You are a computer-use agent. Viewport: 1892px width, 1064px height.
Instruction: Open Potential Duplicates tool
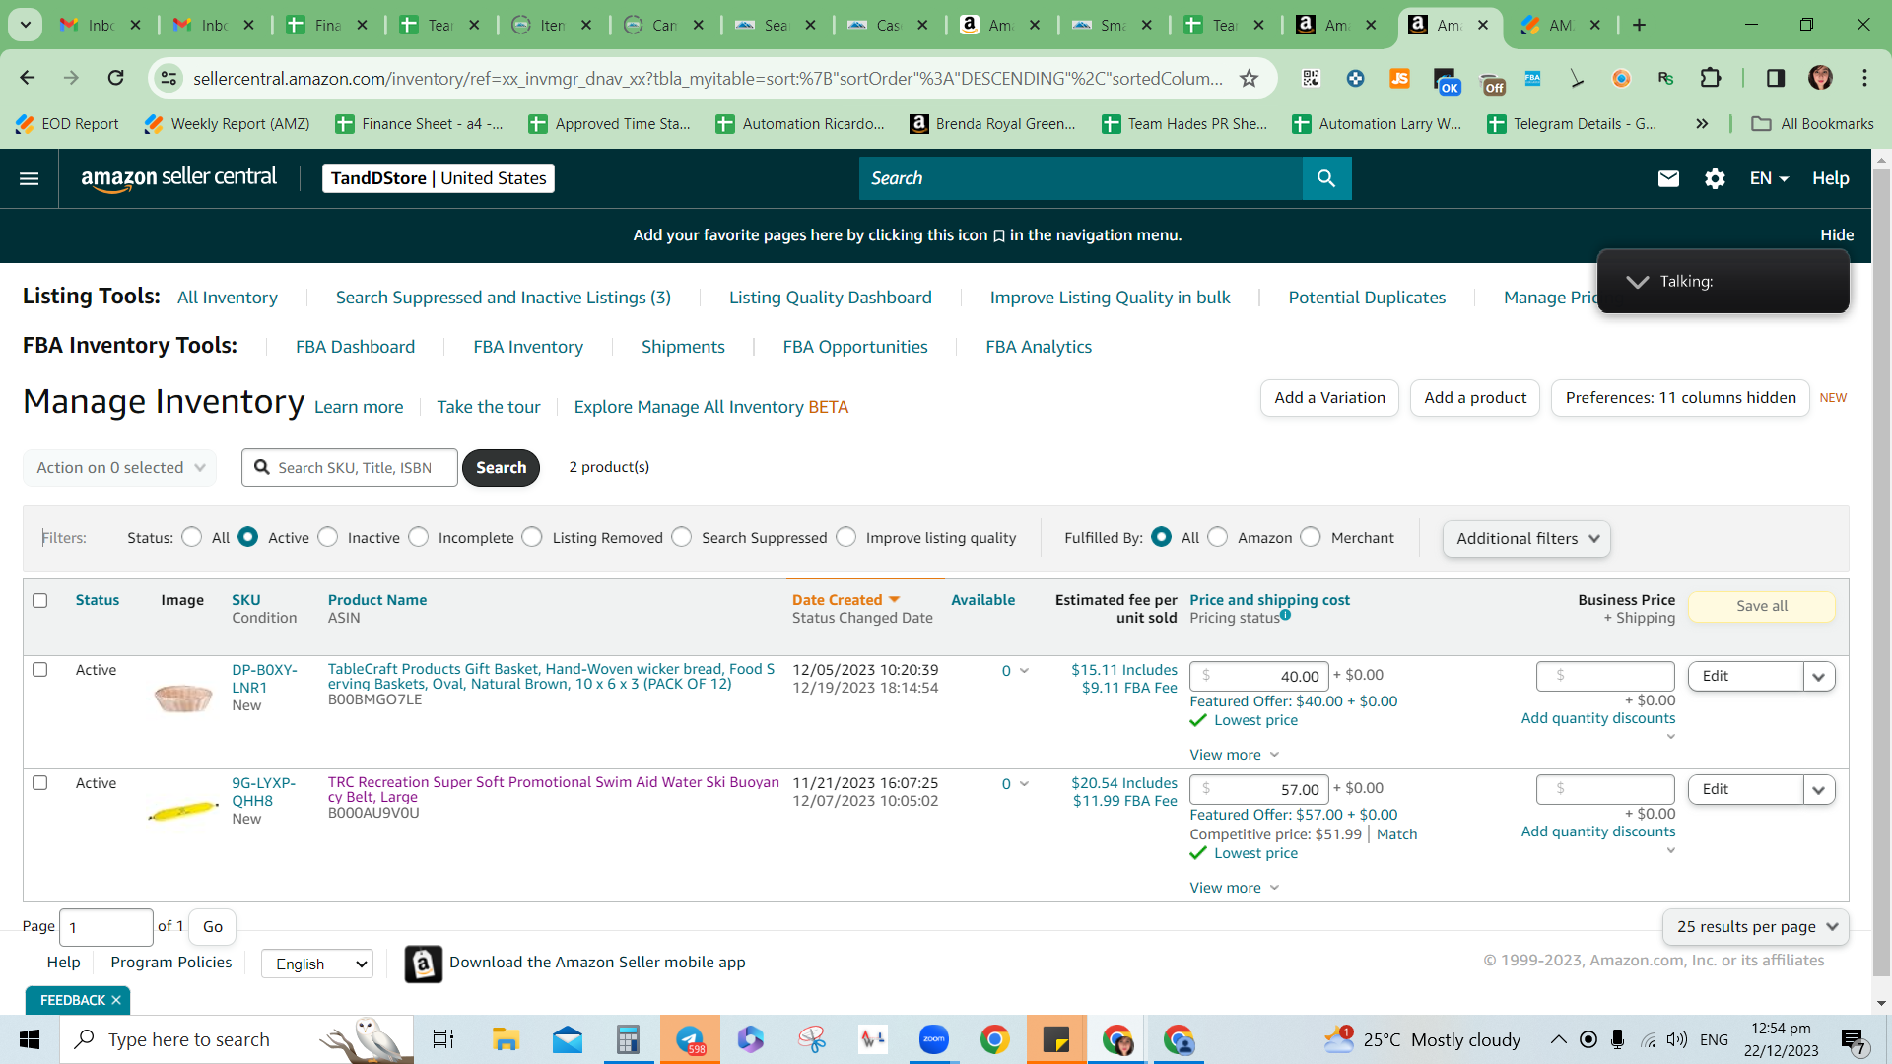pos(1367,298)
